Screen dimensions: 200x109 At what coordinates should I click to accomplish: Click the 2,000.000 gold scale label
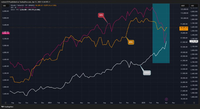click(194, 89)
